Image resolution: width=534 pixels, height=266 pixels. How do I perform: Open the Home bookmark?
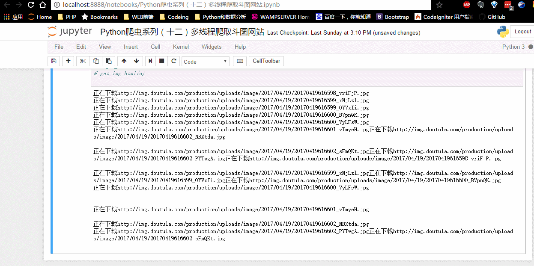[x=40, y=17]
